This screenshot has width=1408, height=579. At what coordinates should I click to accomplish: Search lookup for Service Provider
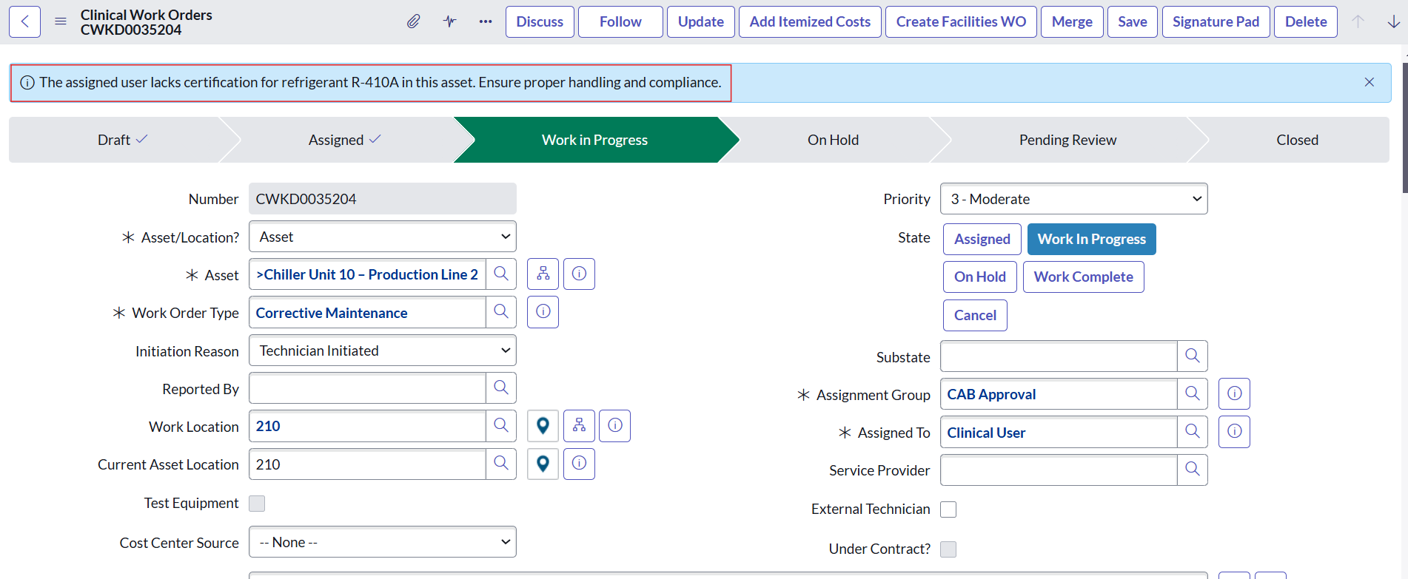click(x=1193, y=470)
